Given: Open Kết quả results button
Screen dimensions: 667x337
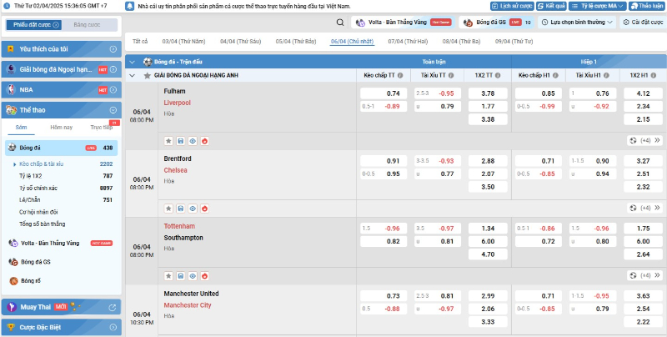Looking at the screenshot, I should 551,6.
